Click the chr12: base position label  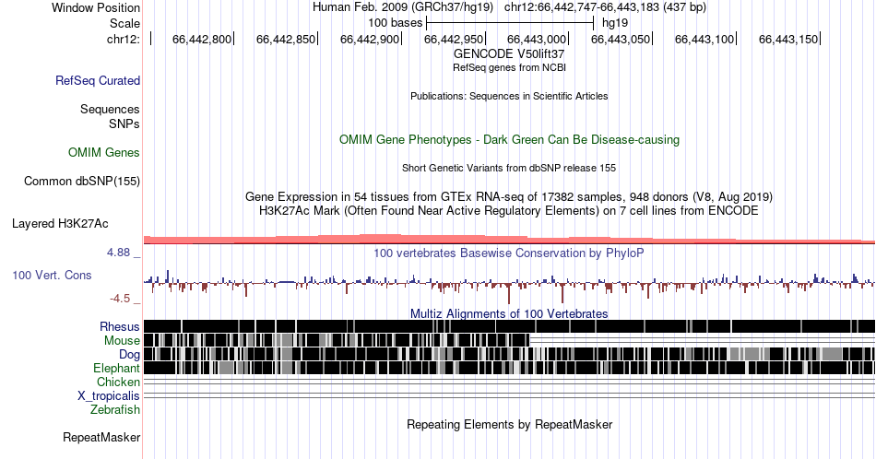[123, 39]
